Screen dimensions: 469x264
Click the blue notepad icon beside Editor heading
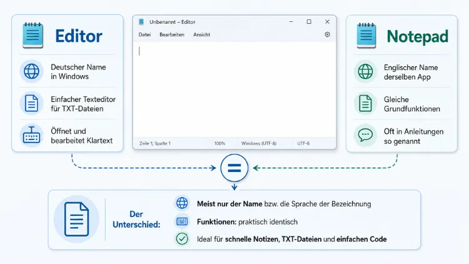click(x=33, y=35)
